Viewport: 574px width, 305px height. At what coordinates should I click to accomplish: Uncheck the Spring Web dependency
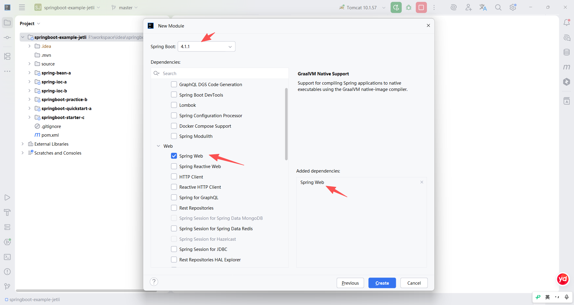[x=174, y=156]
